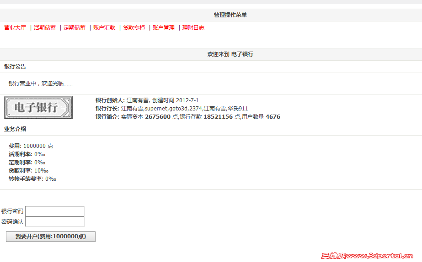Screen dimensions: 422x262
Task: Click the 活期利率: 0‰ line
Action: pyautogui.click(x=27, y=154)
